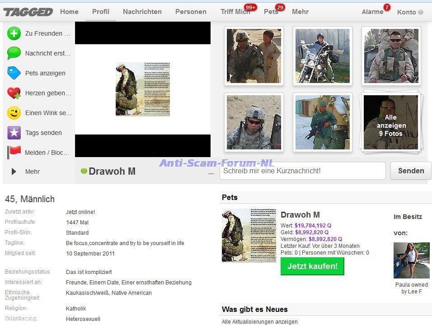Click the blue Pets tag icon
Viewport: 432px width, 325px height.
coord(14,73)
